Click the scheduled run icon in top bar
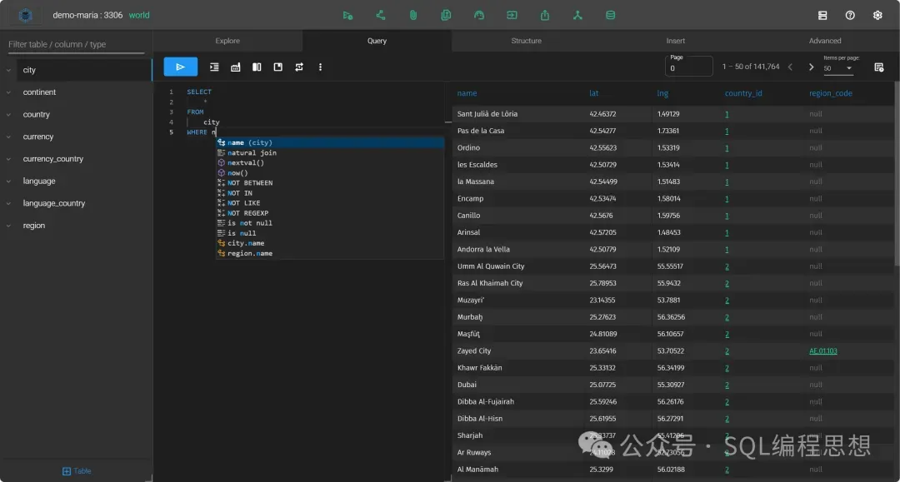 (x=347, y=16)
